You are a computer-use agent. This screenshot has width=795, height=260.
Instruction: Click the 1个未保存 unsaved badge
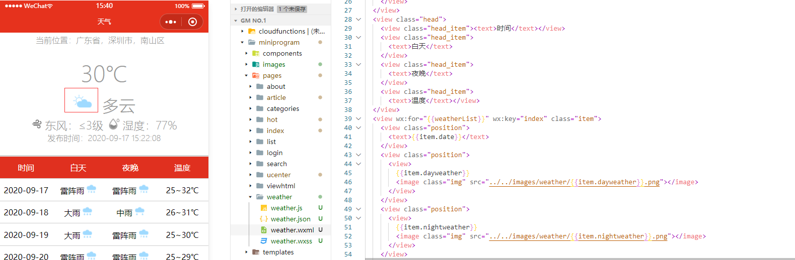[x=292, y=9]
